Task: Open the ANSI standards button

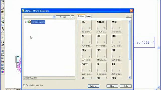Action: click(116, 25)
